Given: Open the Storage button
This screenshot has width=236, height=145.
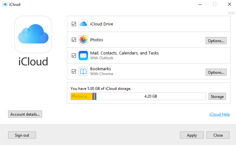Looking at the screenshot, I should click(x=217, y=96).
